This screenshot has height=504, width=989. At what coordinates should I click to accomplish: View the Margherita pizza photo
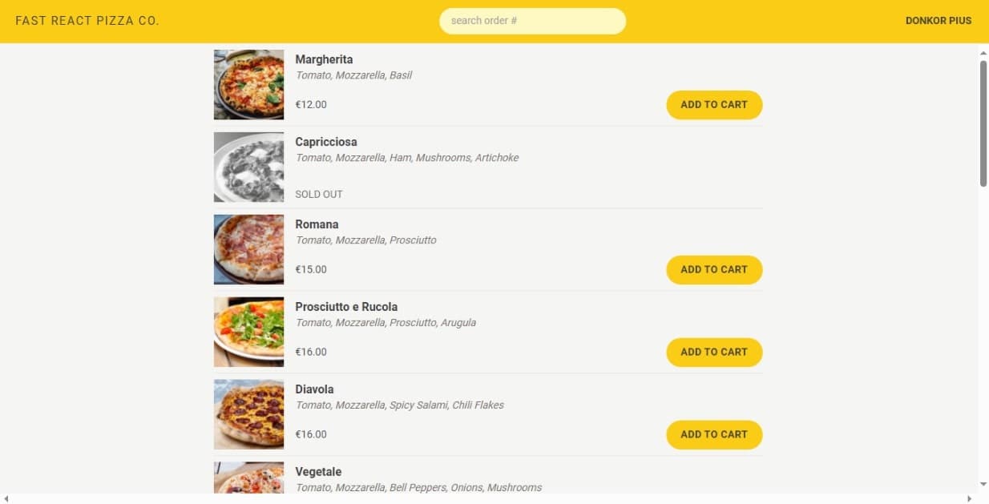tap(248, 84)
